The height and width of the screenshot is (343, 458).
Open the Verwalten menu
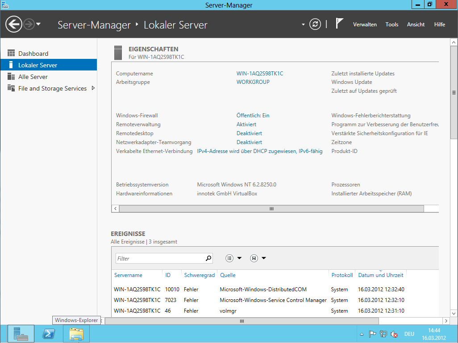(365, 25)
